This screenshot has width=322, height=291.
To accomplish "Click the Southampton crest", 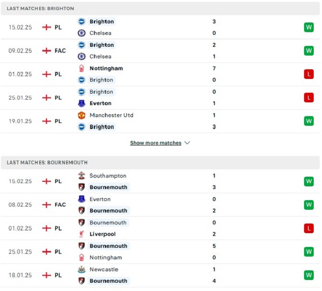I will [81, 176].
